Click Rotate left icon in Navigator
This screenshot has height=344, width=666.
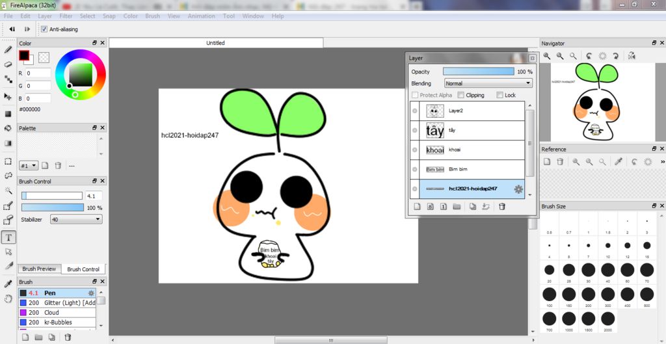589,56
